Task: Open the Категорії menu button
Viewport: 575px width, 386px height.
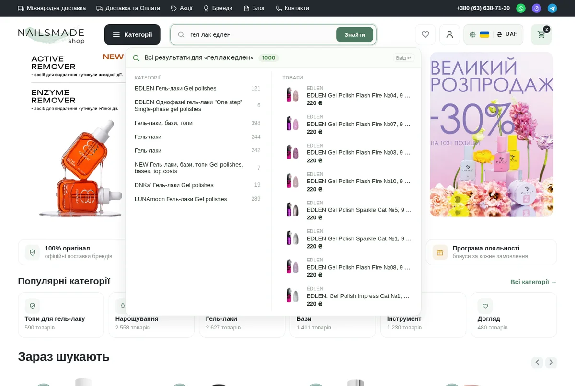Action: click(132, 34)
